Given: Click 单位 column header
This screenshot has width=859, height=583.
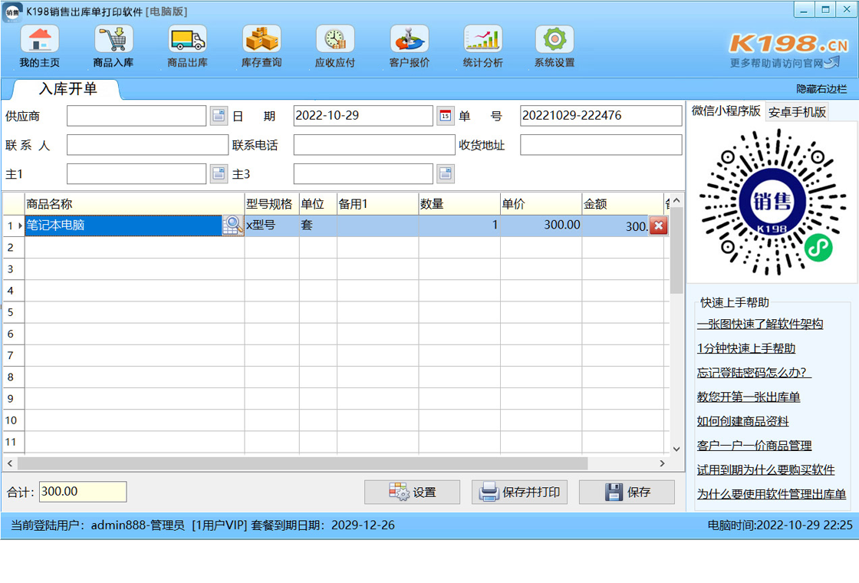Looking at the screenshot, I should (318, 204).
